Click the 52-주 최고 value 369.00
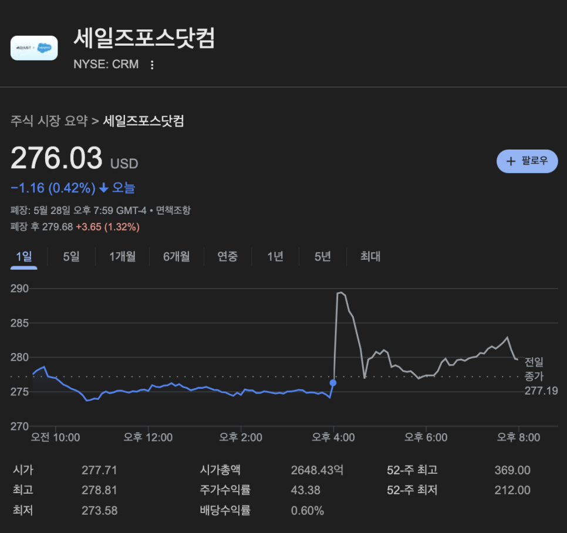The width and height of the screenshot is (567, 533). coord(512,470)
